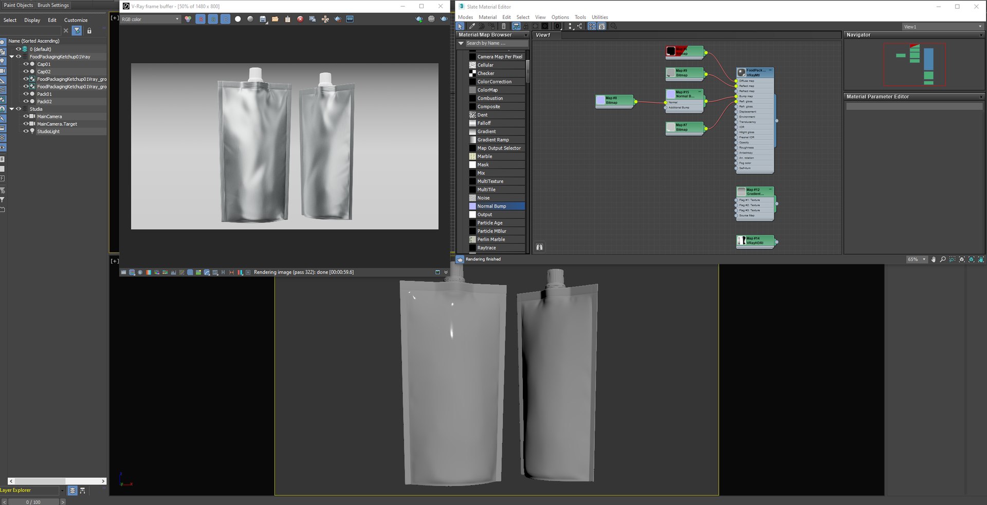987x505 pixels.
Task: Open the Material menu in Slate Material Editor
Action: pyautogui.click(x=487, y=17)
